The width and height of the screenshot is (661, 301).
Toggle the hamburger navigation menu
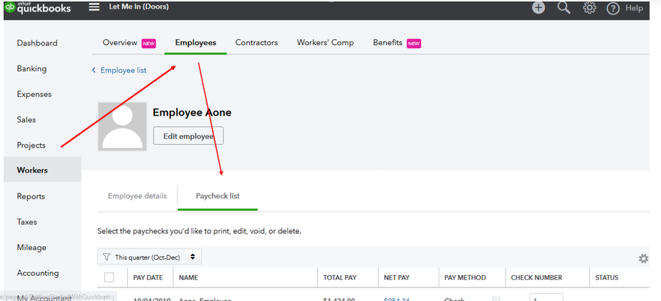tap(94, 7)
